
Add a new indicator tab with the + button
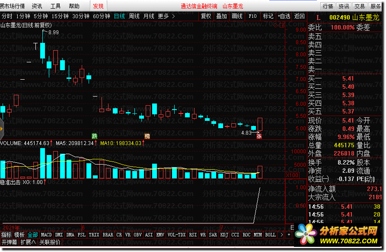point(289,235)
